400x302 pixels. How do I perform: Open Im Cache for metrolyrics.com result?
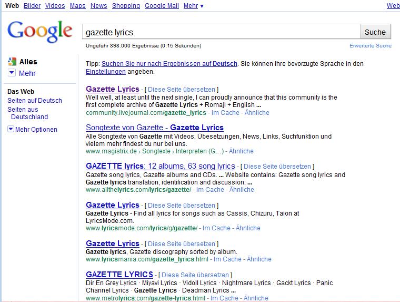pos(224,298)
